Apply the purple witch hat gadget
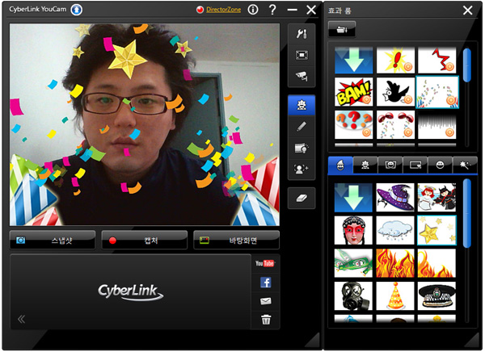Screen dimensions: 485x352 point(395,198)
